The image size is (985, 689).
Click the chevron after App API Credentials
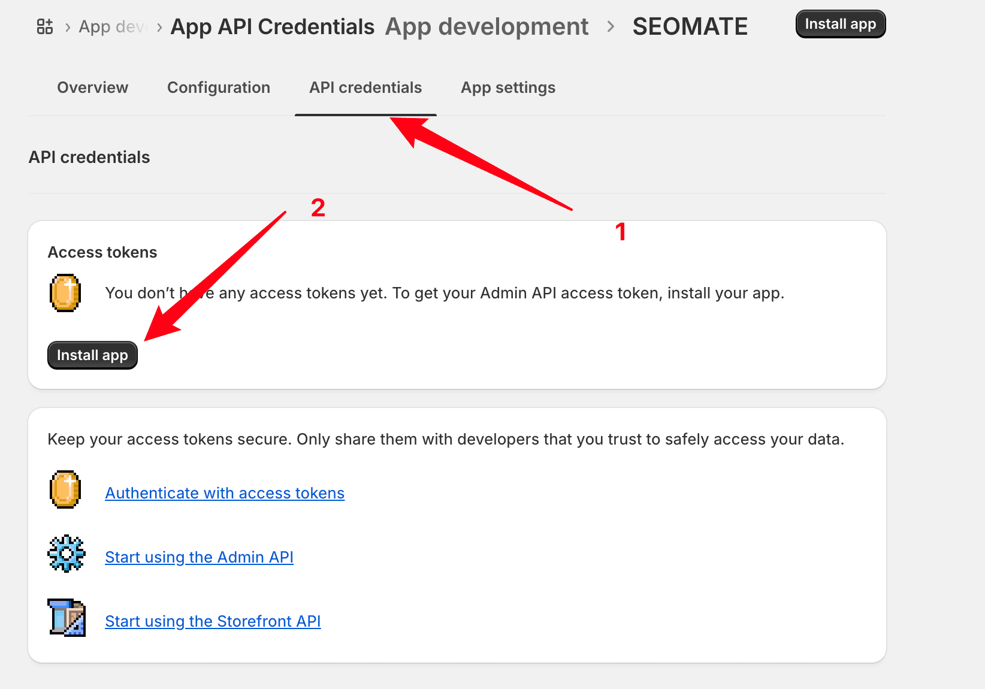click(159, 26)
